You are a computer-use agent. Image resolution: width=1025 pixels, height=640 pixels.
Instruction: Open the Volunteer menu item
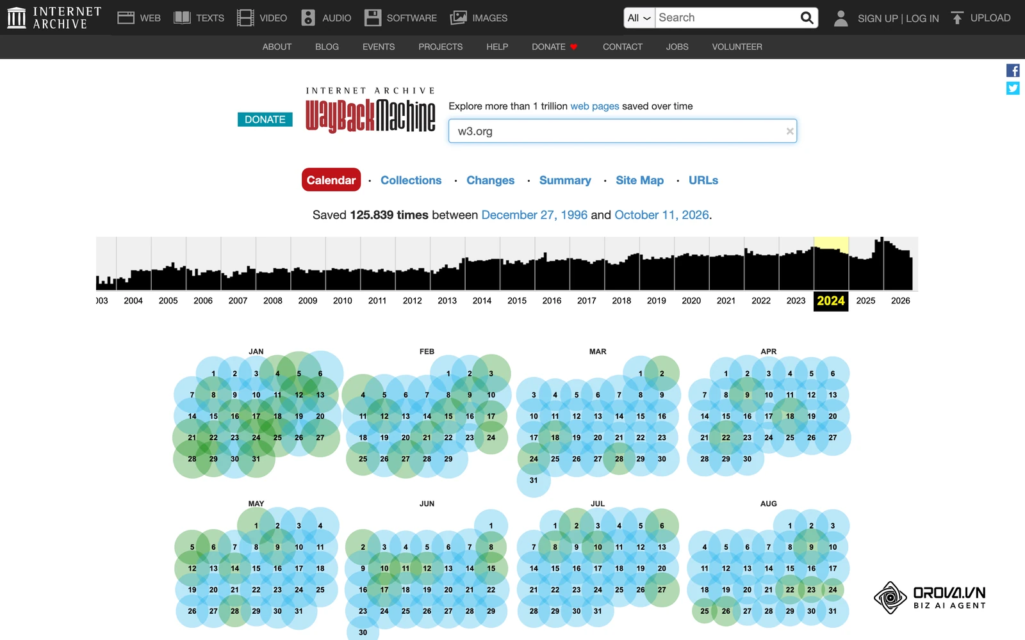tap(737, 47)
